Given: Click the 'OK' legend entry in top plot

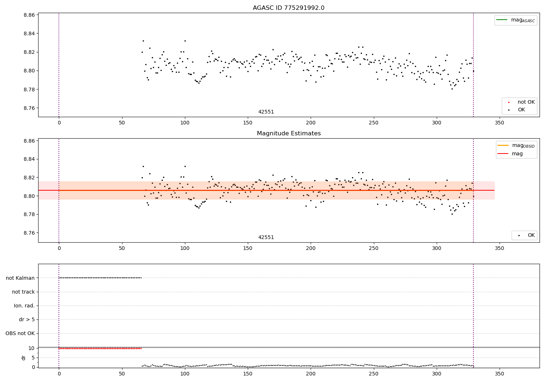Looking at the screenshot, I should (521, 110).
